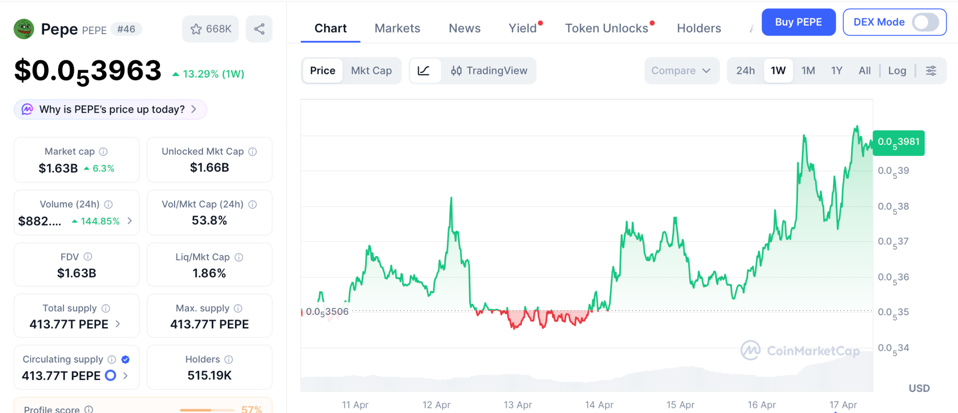The height and width of the screenshot is (413, 958).
Task: Expand the Total supply details chevron
Action: pos(118,324)
